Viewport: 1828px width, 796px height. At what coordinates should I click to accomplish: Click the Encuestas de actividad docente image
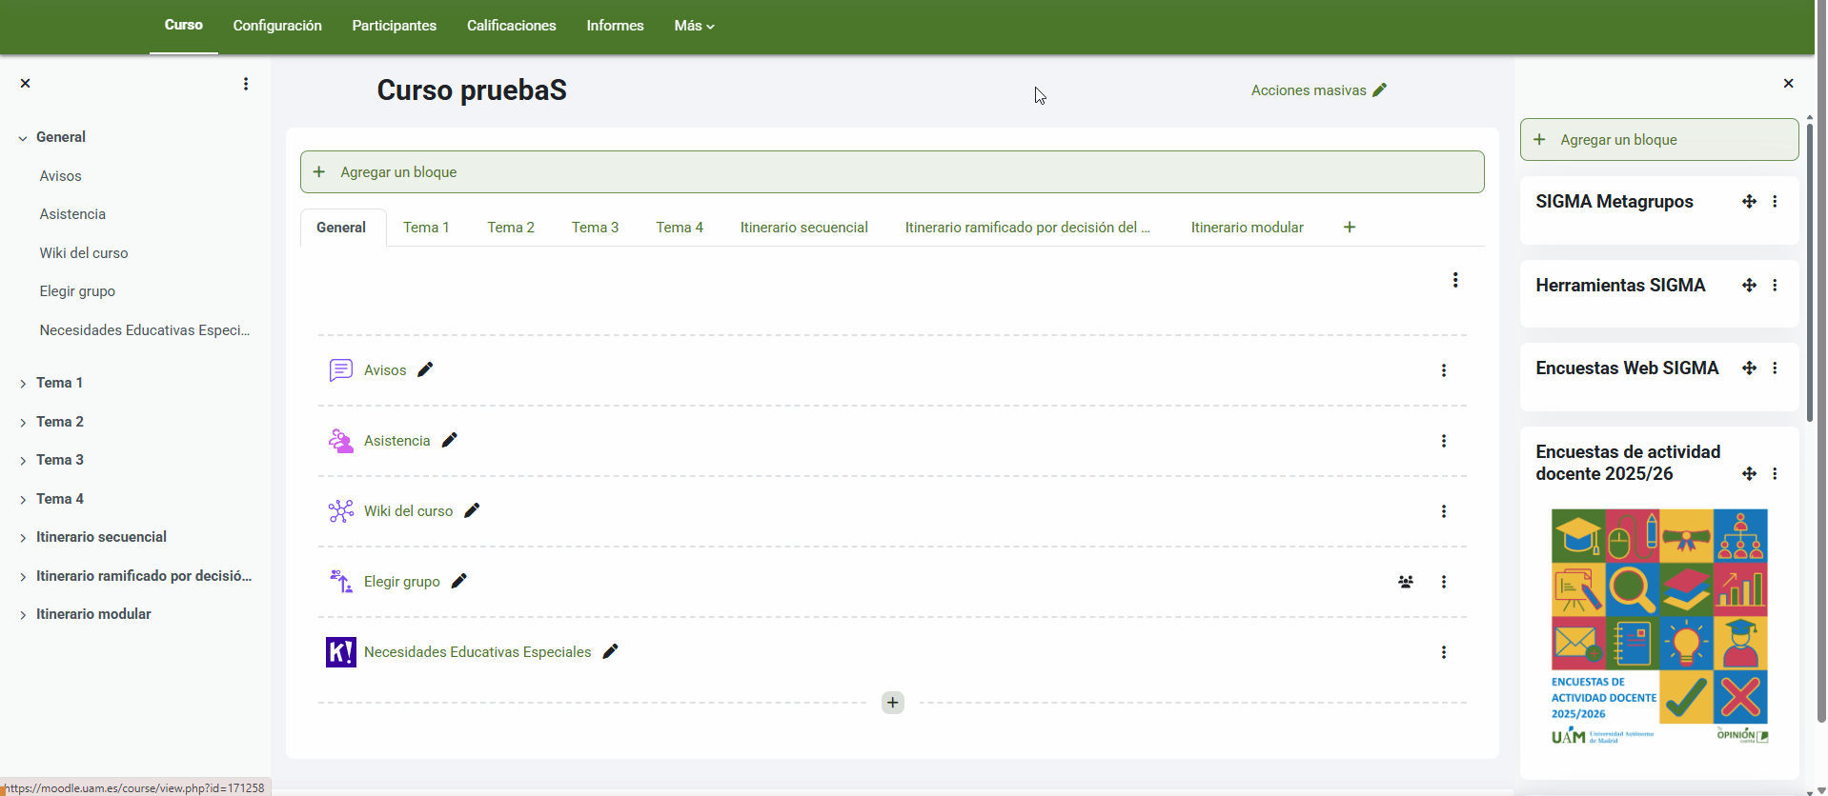pyautogui.click(x=1658, y=626)
